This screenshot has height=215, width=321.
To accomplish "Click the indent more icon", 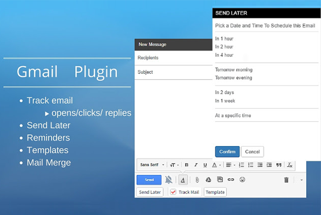I will [x=269, y=165].
